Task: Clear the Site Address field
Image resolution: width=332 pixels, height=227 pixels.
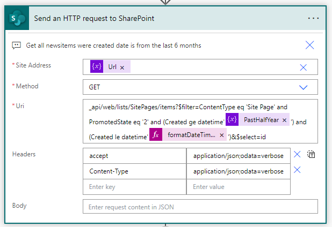Action: 303,67
